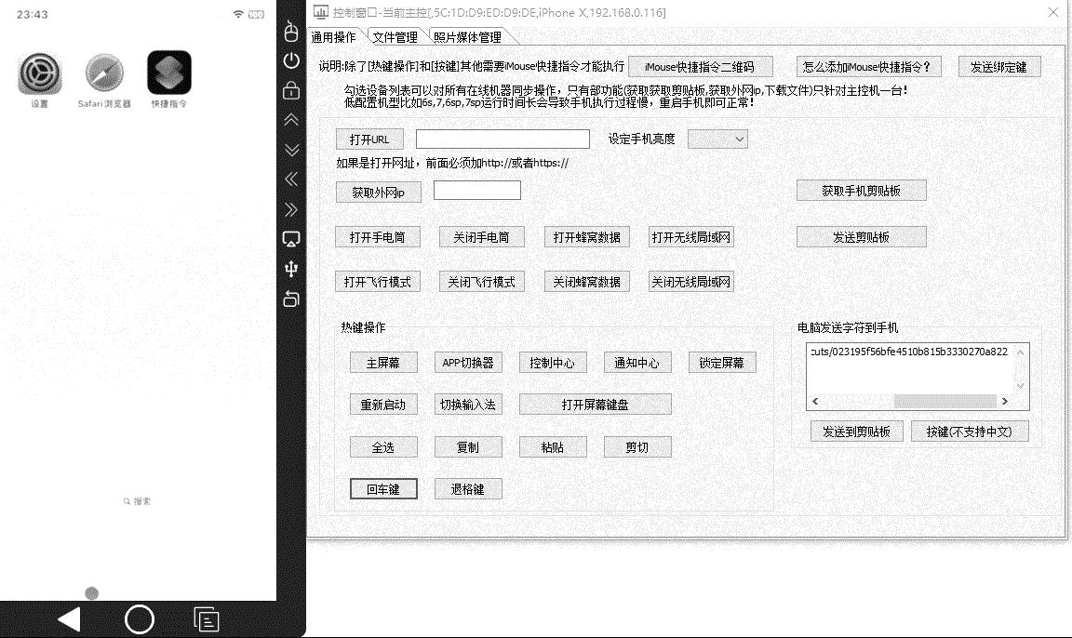Image resolution: width=1072 pixels, height=638 pixels.
Task: Switch to the 文件管理 tab
Action: pos(395,37)
